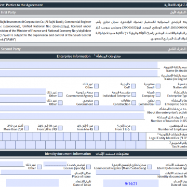Click the Place of issue field
Image resolution: width=187 pixels, height=187 pixels.
point(36,172)
